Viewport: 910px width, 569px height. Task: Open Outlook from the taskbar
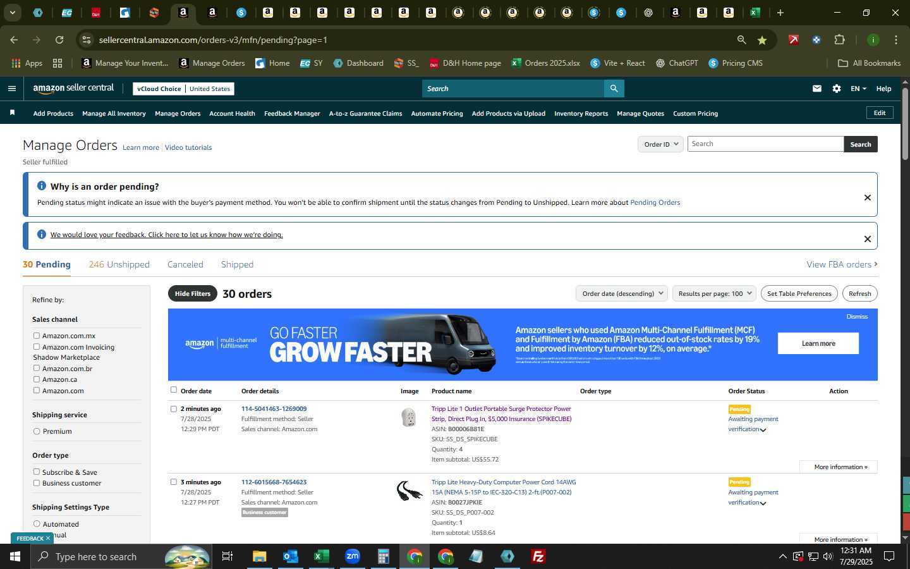(x=290, y=556)
